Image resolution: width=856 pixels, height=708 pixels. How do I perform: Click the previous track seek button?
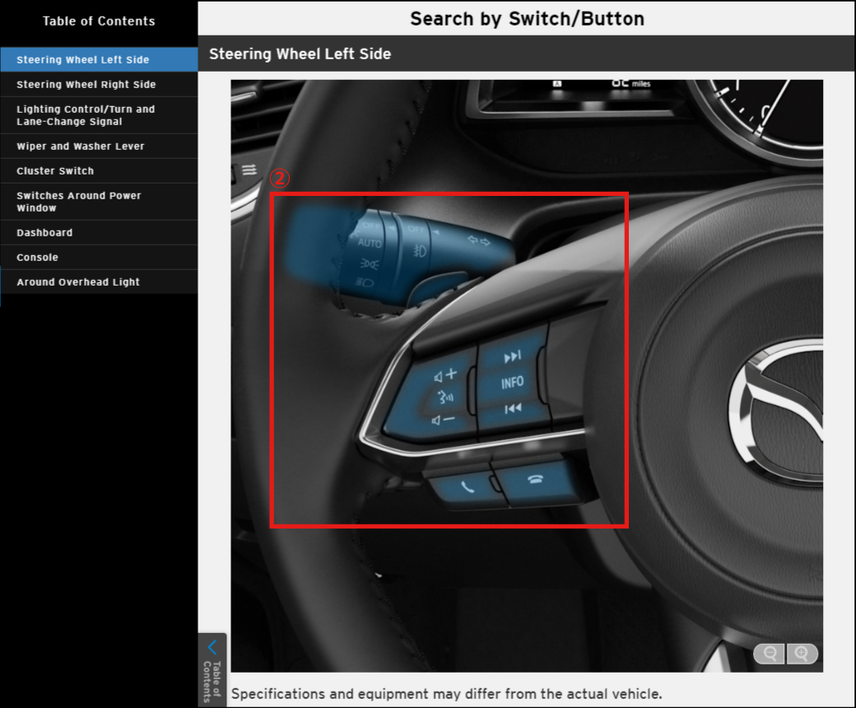[512, 408]
